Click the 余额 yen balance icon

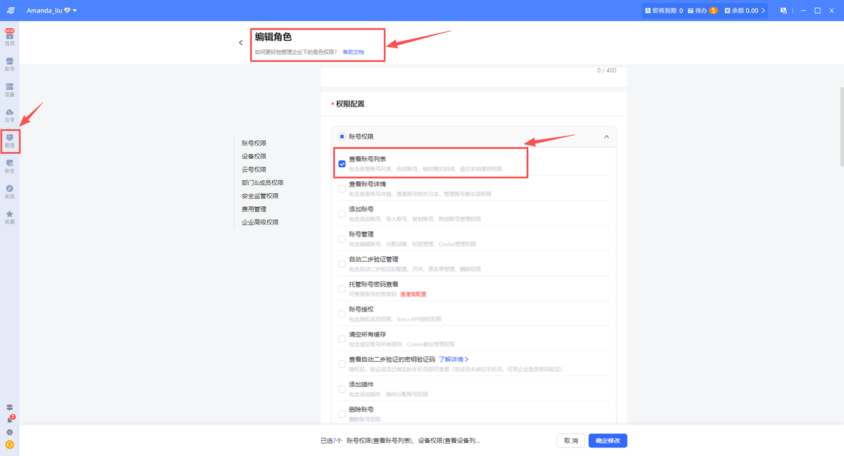click(729, 11)
